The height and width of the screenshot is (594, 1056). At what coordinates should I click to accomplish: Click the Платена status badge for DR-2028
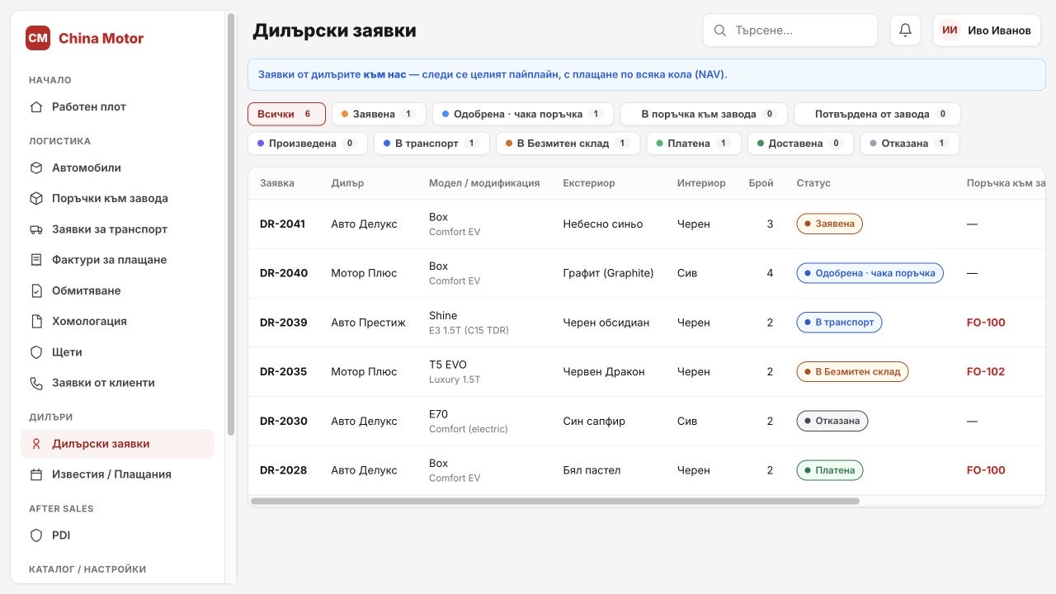[830, 470]
